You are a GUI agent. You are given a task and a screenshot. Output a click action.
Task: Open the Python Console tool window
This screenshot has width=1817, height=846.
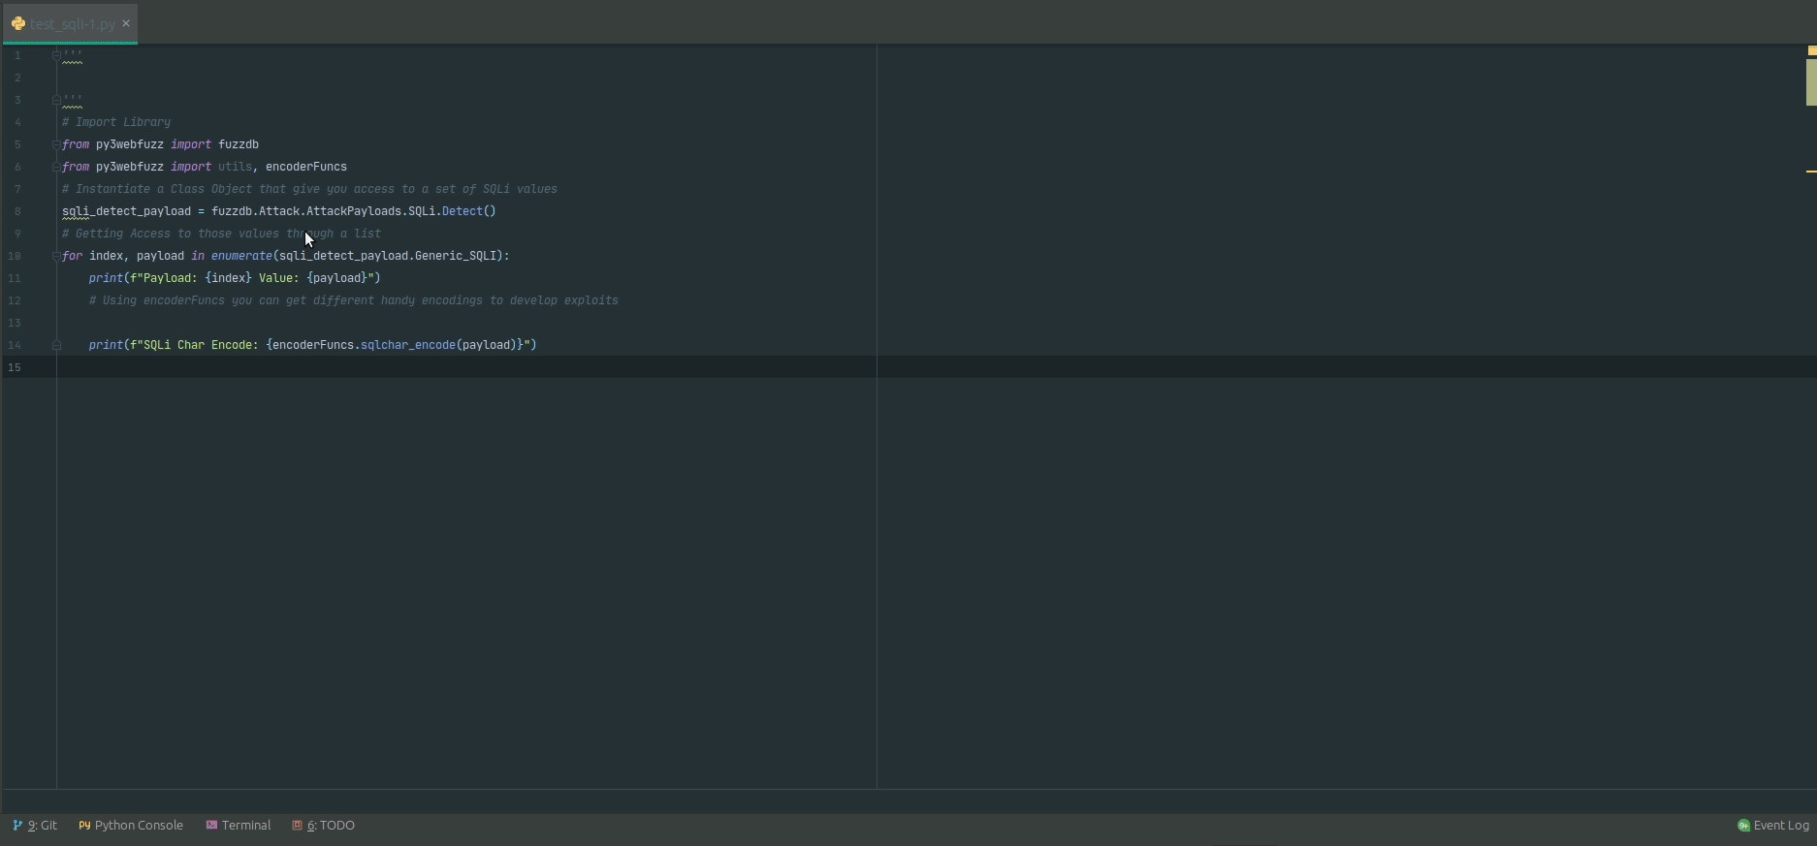pos(131,826)
